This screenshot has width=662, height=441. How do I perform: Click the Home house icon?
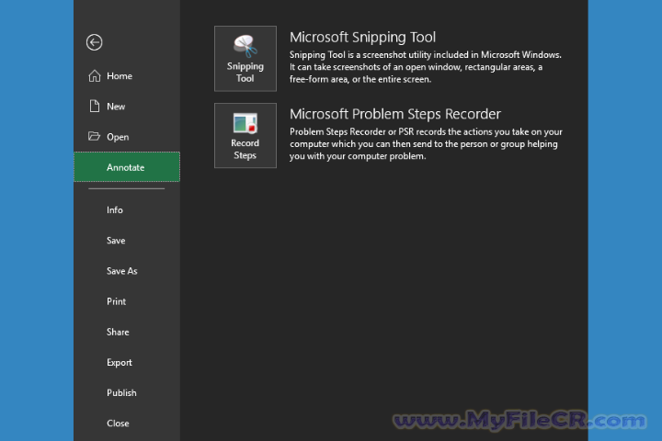(95, 76)
